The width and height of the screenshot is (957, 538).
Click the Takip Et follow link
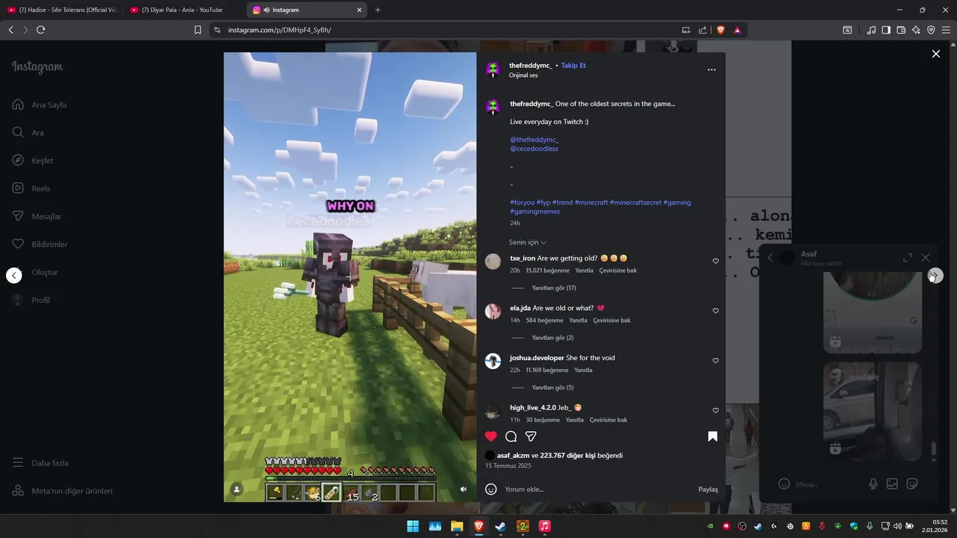pyautogui.click(x=573, y=65)
